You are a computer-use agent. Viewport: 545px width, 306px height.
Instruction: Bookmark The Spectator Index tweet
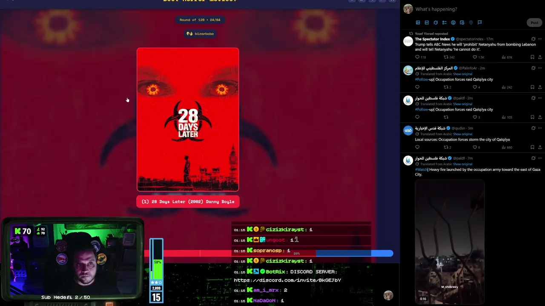[x=532, y=57]
